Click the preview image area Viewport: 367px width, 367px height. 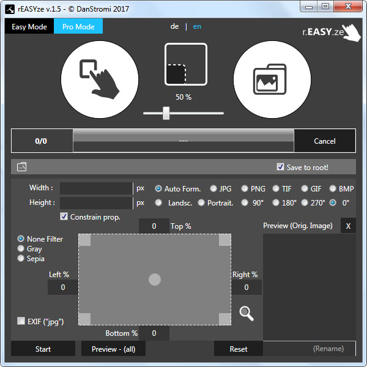pyautogui.click(x=310, y=287)
